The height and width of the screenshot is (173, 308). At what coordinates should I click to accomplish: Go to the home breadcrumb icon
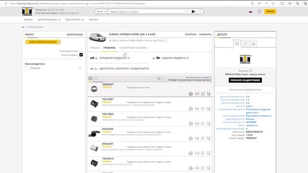coord(23,27)
